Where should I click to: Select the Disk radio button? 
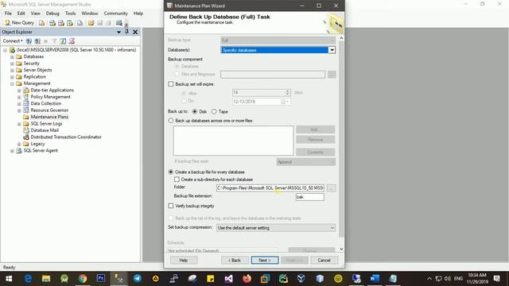[194, 111]
